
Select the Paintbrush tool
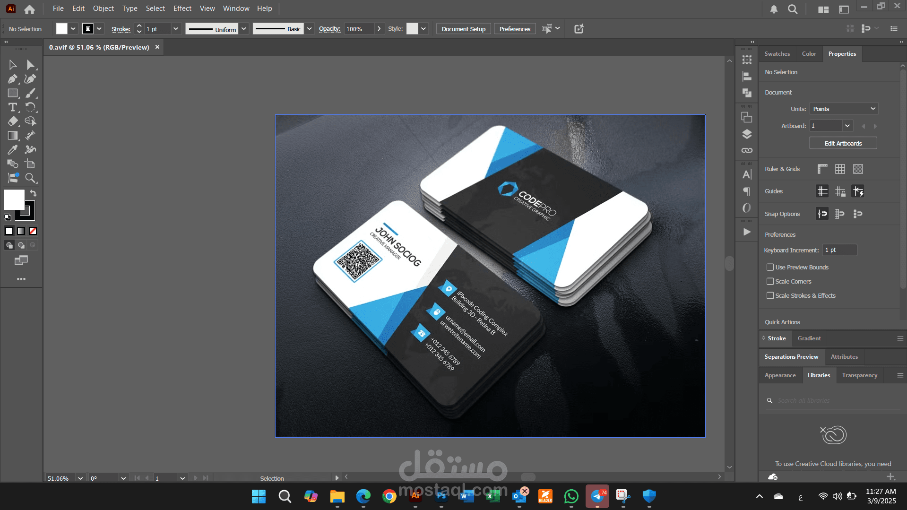click(30, 93)
